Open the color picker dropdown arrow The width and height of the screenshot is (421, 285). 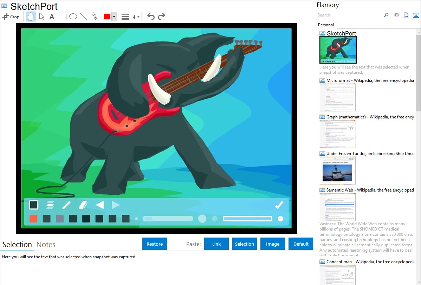(x=114, y=17)
